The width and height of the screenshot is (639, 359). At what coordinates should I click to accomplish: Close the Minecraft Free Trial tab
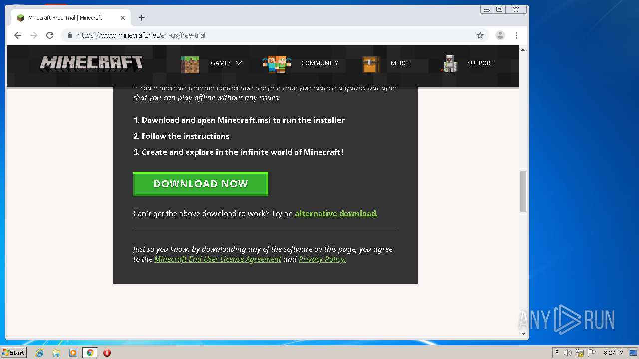(x=123, y=18)
